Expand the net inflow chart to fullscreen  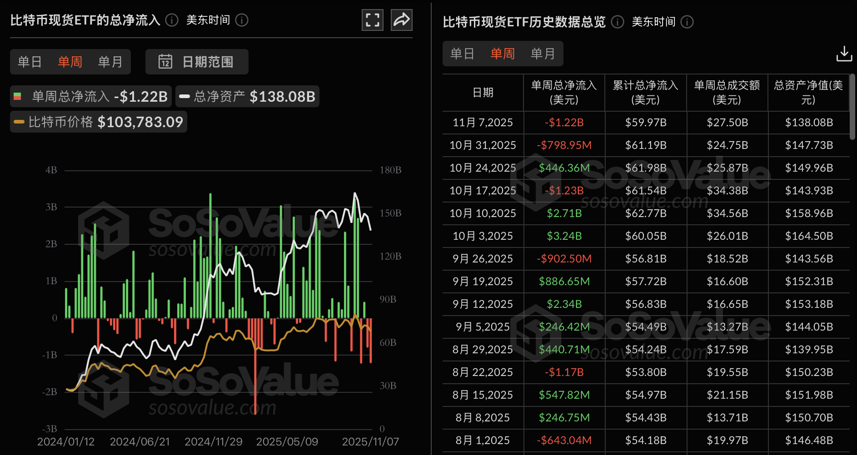[x=372, y=20]
